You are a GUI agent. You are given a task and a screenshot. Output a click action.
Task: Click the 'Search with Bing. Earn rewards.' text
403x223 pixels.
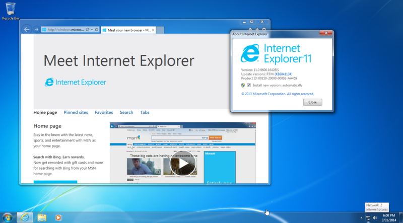[59, 157]
